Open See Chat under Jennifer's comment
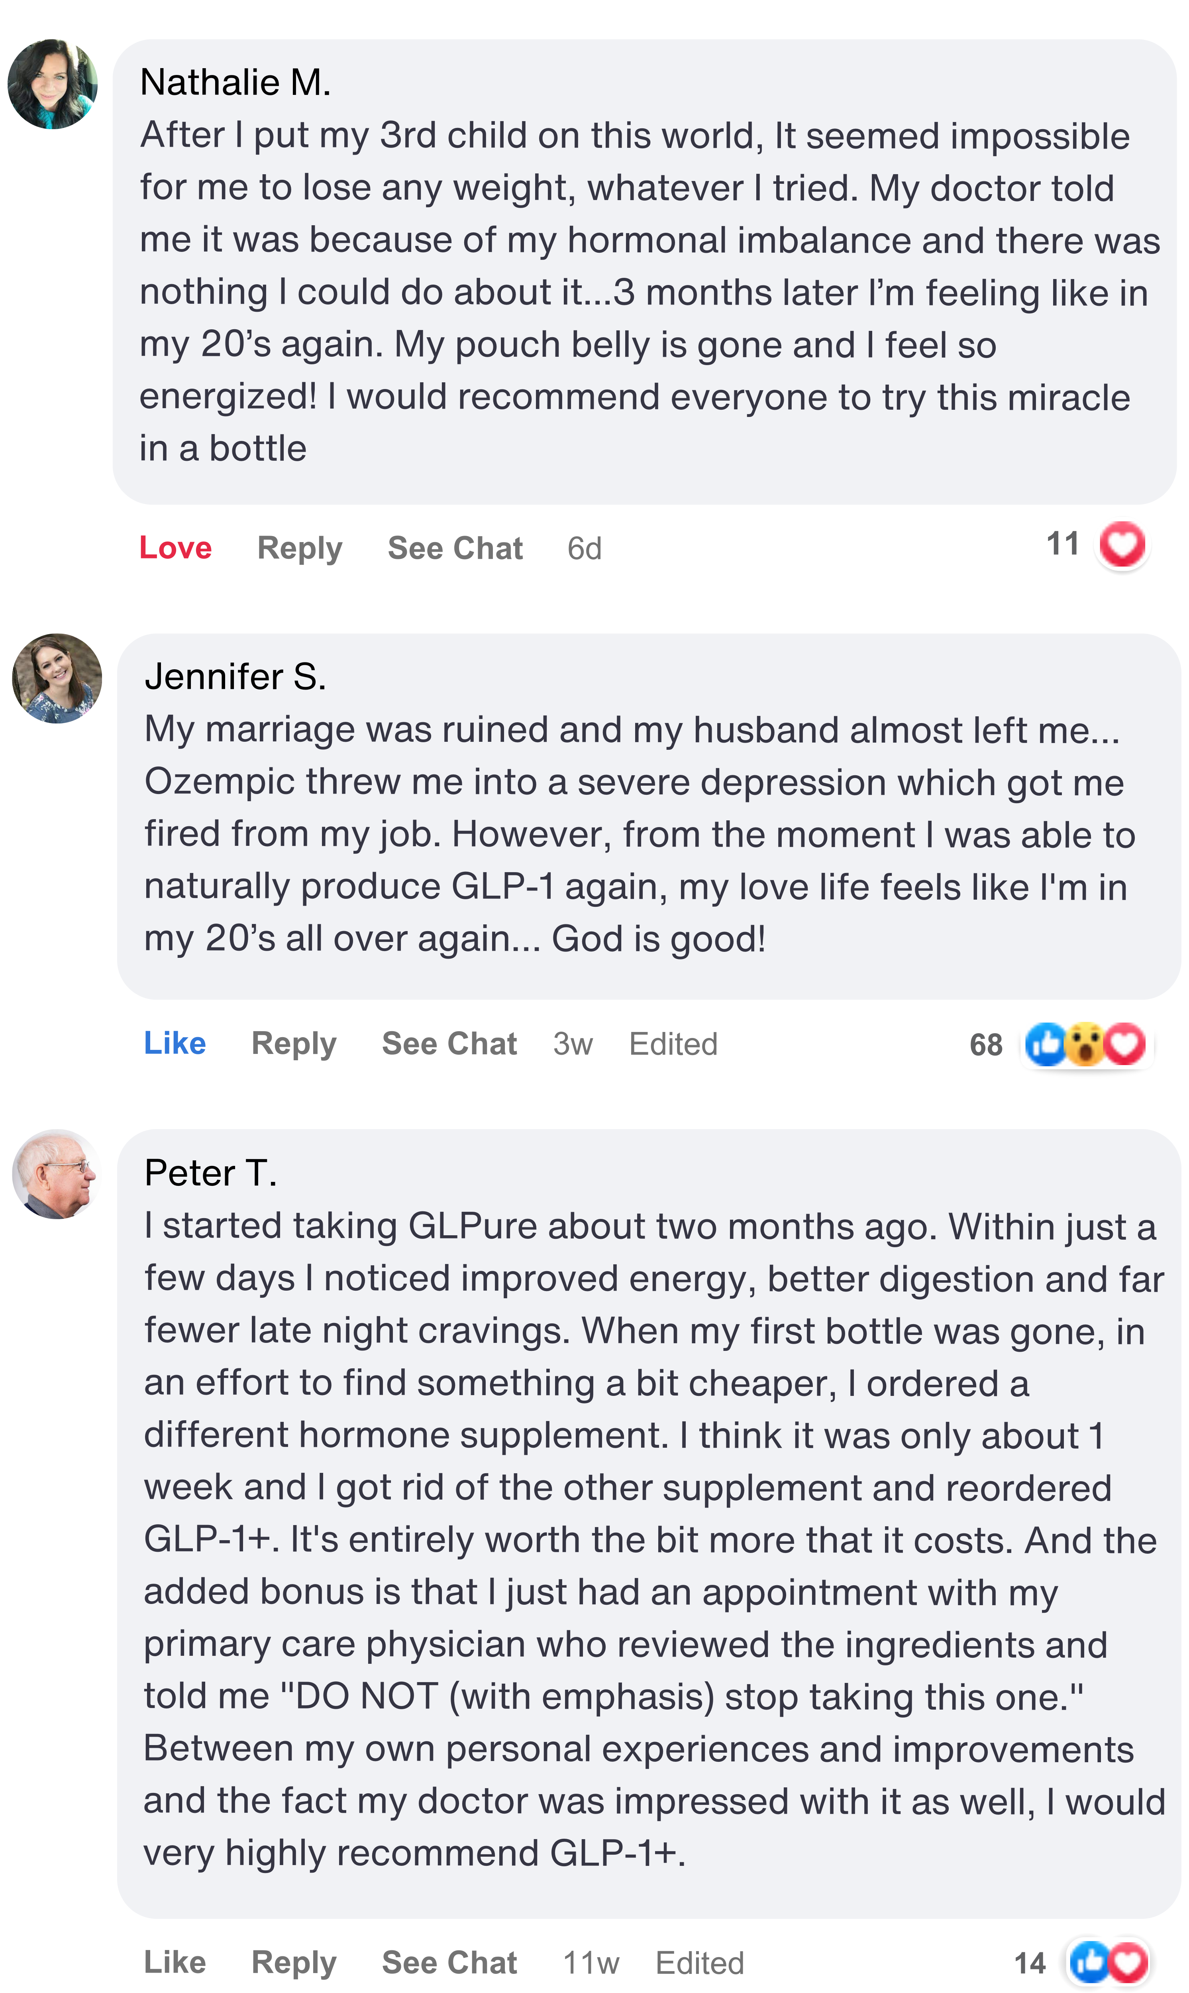The image size is (1189, 1993). click(449, 1044)
